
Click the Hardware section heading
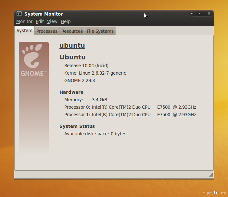[71, 92]
